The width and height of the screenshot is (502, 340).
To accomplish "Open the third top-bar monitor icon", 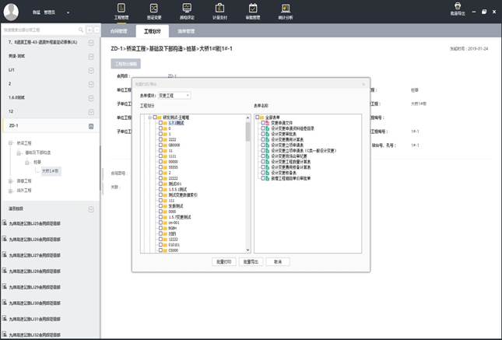I will click(x=187, y=8).
